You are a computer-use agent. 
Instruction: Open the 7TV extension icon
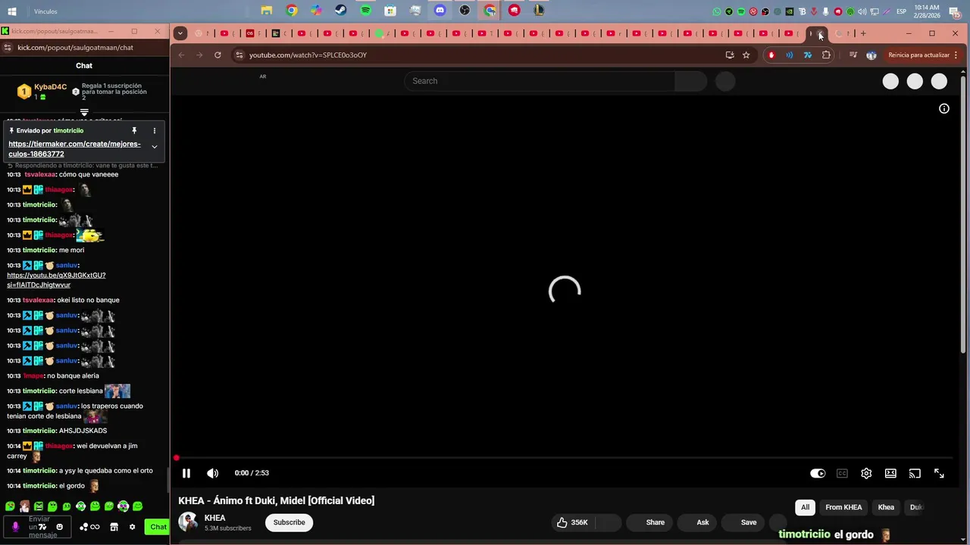[x=808, y=55]
